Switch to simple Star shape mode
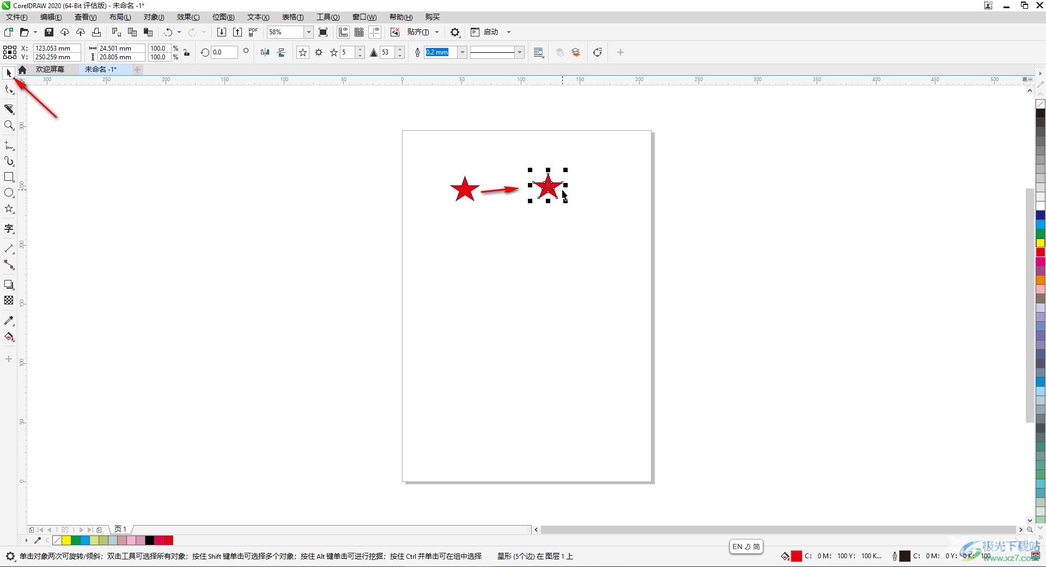The image size is (1046, 567). 303,52
